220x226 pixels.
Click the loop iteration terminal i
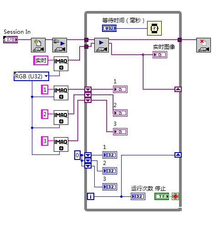[91, 196]
